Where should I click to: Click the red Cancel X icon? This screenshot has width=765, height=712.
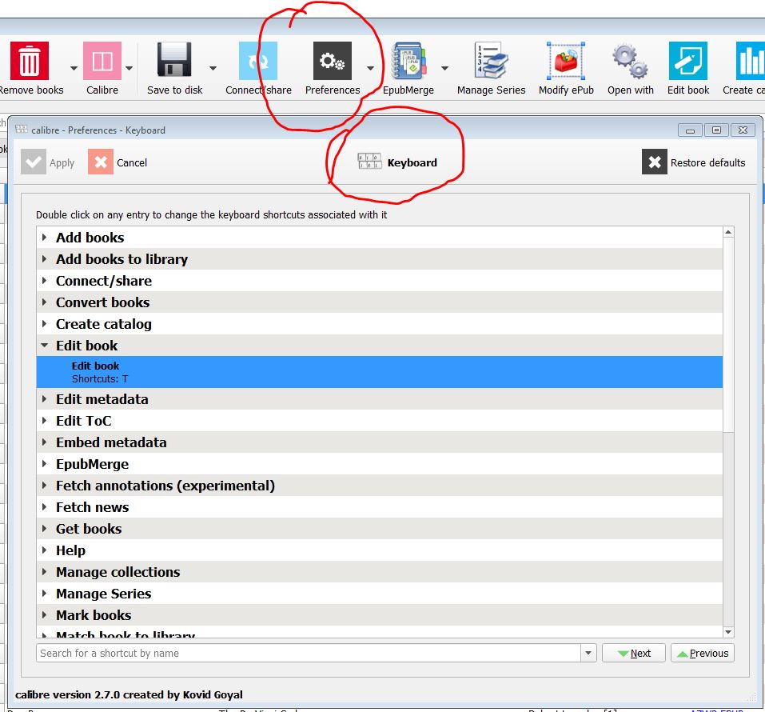pyautogui.click(x=101, y=162)
